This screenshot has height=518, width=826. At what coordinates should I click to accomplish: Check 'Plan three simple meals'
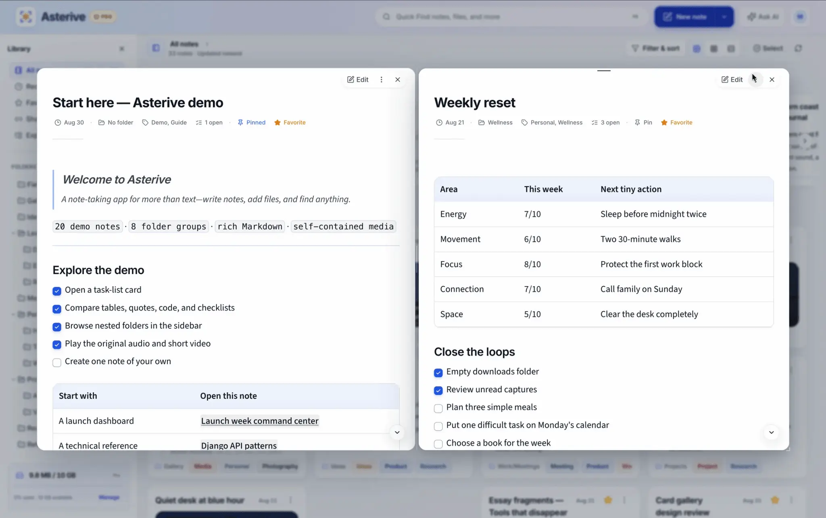coord(438,408)
